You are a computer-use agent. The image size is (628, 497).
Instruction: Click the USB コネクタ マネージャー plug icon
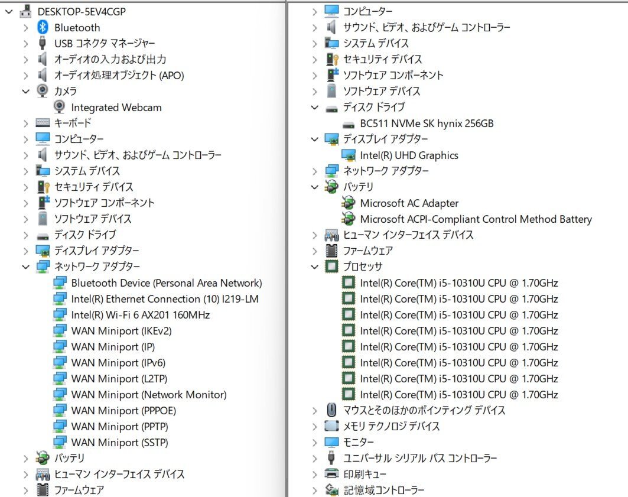click(42, 43)
